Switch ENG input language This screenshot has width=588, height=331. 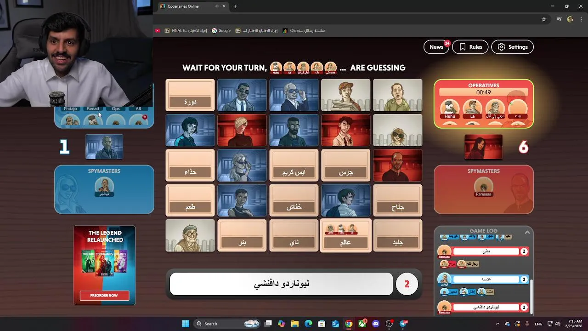pos(539,324)
